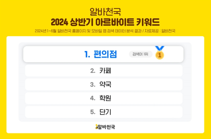Image resolution: width=211 pixels, height=139 pixels.
Task: Pick the 단기 keyword
Action: [105, 112]
